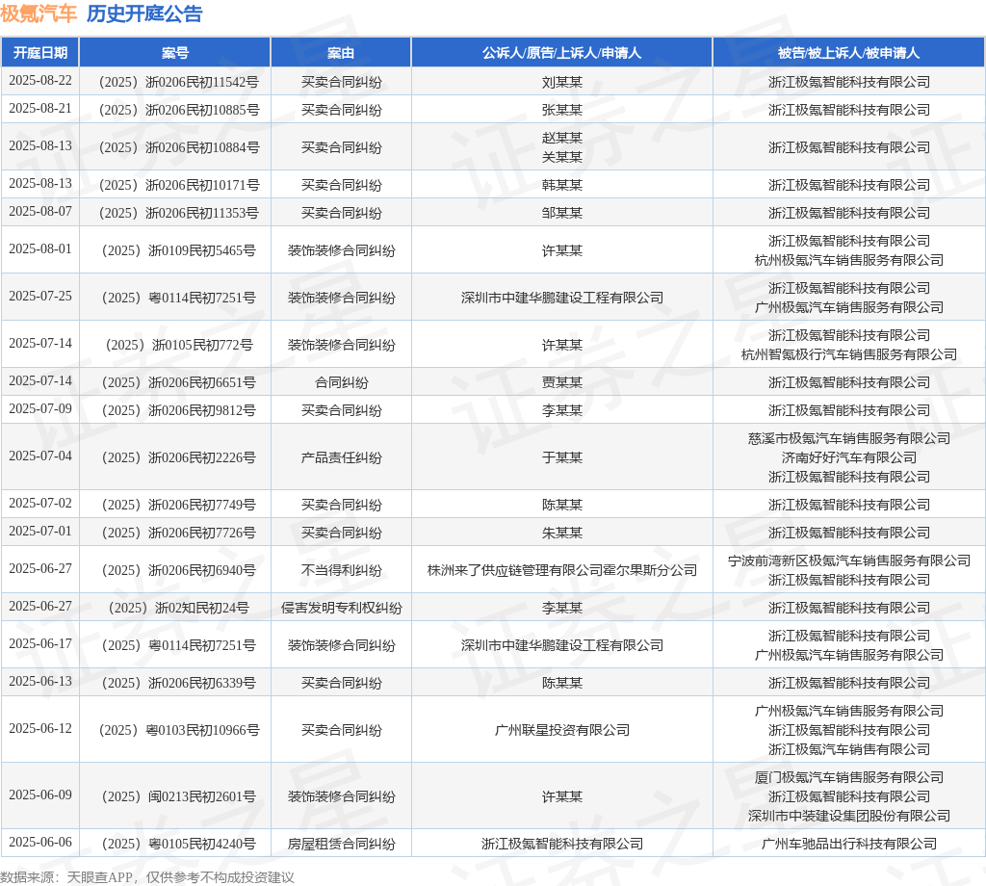Click the 产品责任纠纷 cause cell

(342, 457)
